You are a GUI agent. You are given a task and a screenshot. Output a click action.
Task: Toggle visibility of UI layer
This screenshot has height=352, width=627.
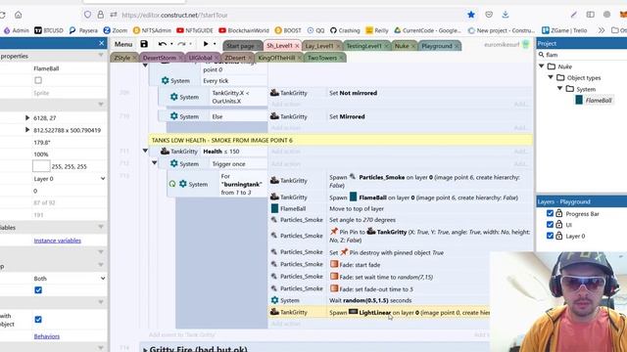point(550,225)
